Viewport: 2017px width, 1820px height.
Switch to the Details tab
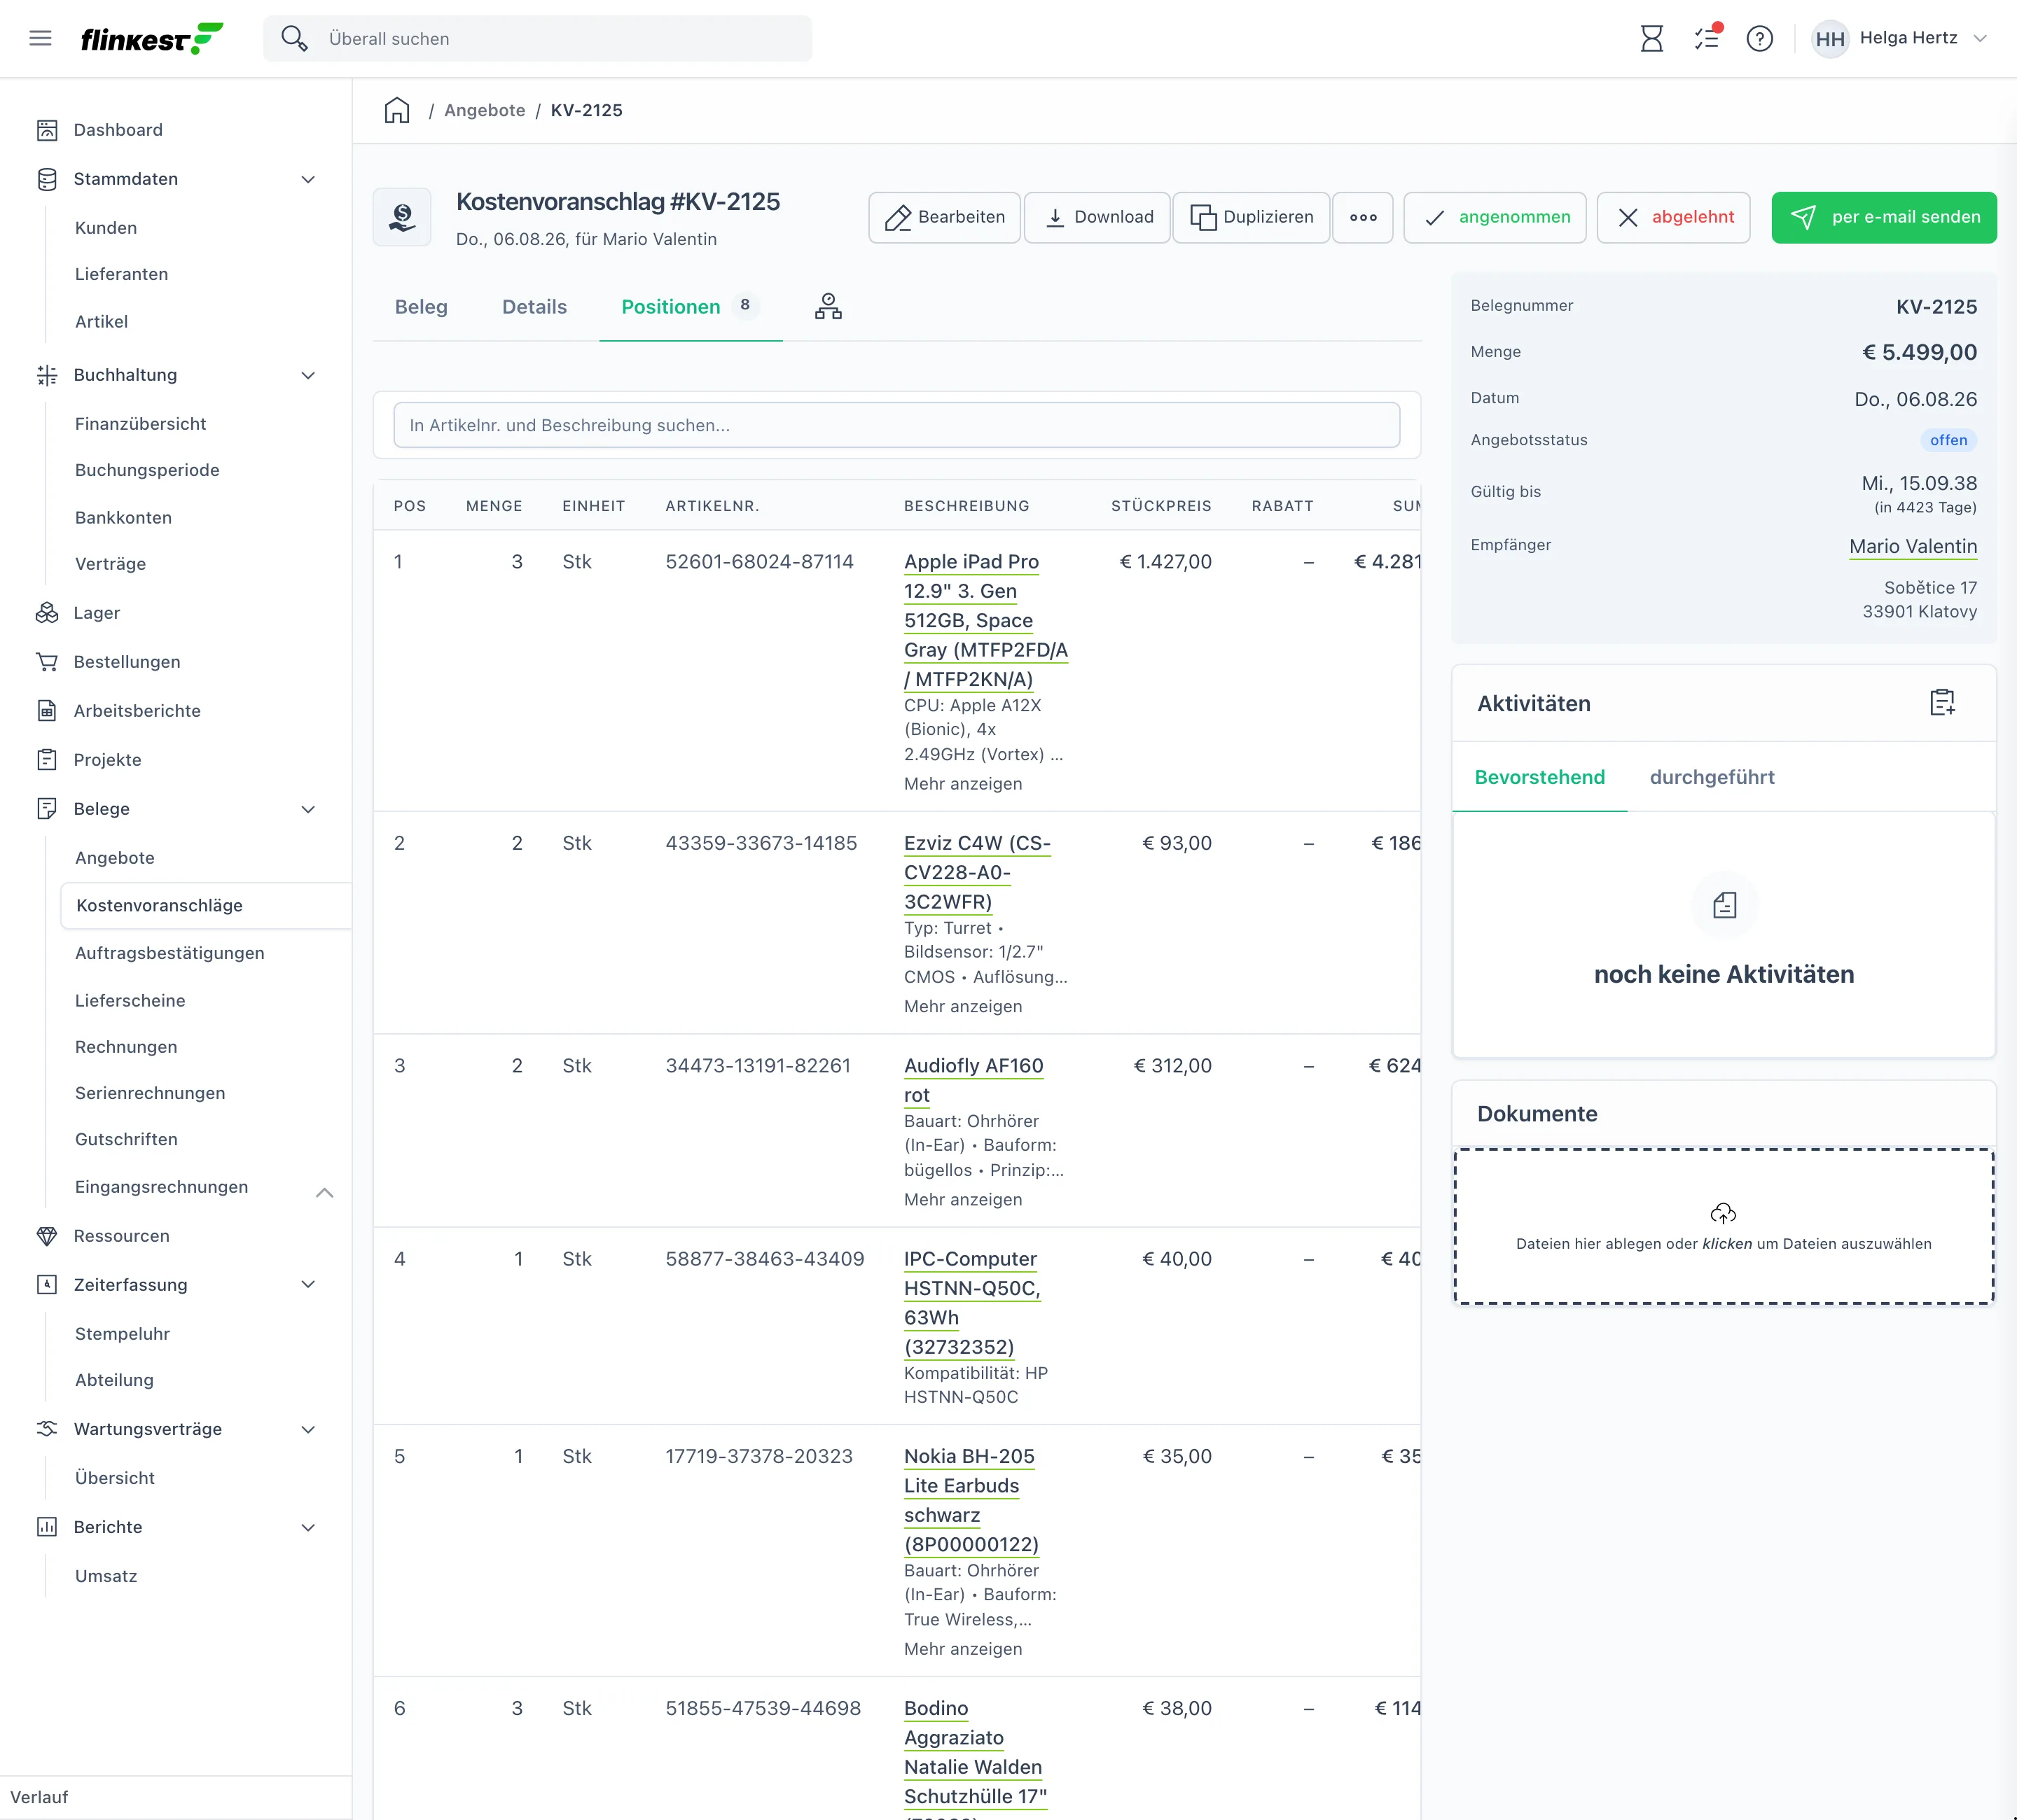coord(534,307)
